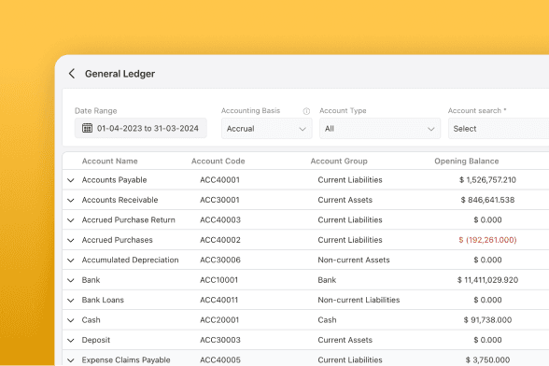Expand the Deposit row chevron
549x366 pixels.
71,340
